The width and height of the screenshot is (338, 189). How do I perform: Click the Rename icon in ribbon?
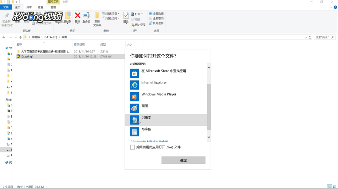tap(86, 15)
